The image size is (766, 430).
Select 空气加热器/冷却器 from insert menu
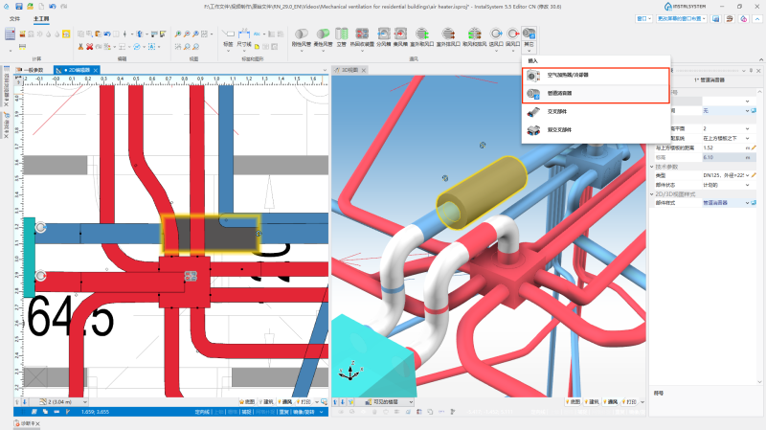click(596, 76)
